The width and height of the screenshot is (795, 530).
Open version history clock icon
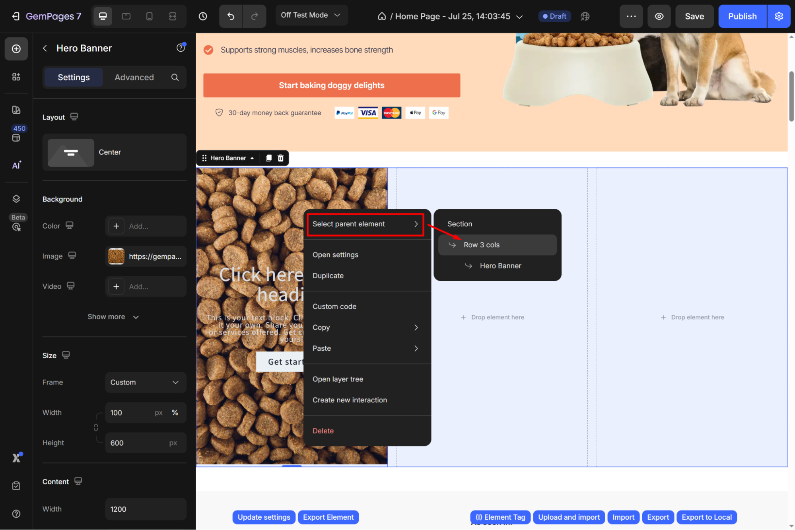point(203,16)
